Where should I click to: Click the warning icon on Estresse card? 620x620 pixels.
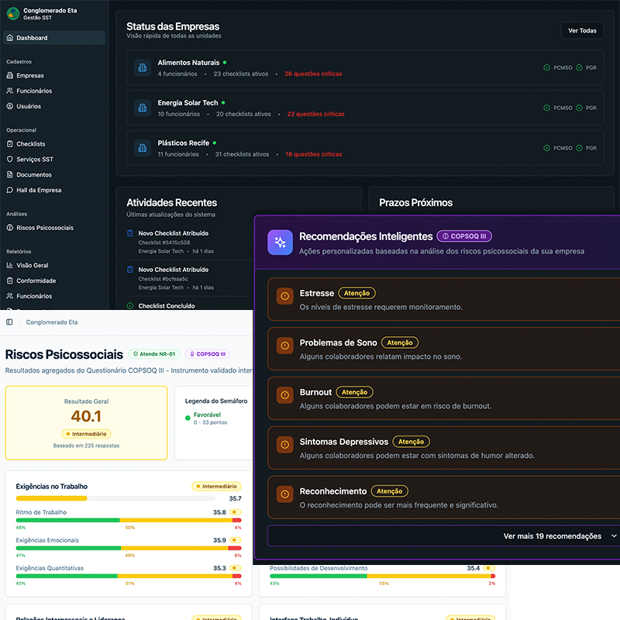click(x=284, y=295)
